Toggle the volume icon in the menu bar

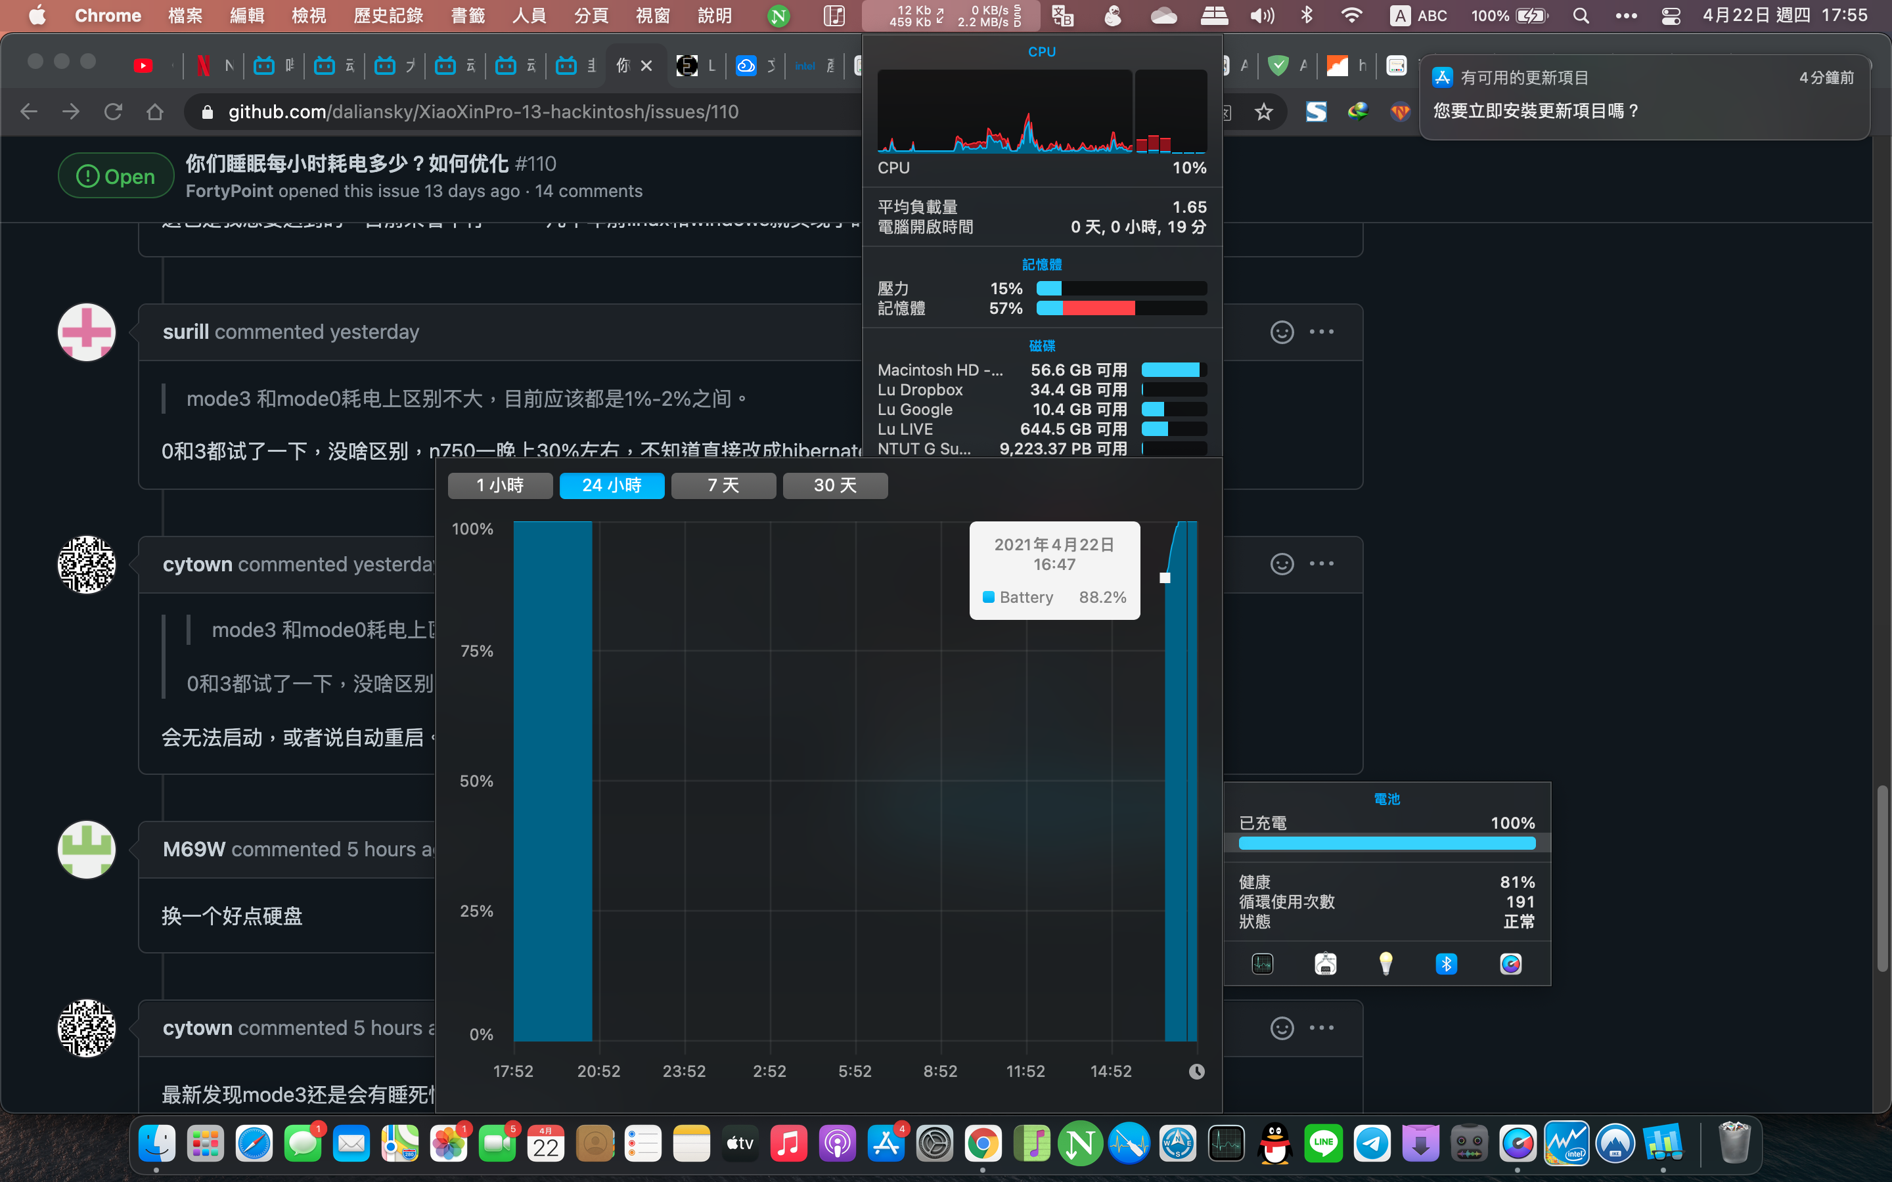1261,16
